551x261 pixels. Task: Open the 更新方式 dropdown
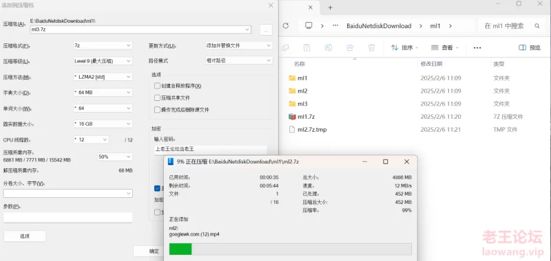(x=239, y=45)
